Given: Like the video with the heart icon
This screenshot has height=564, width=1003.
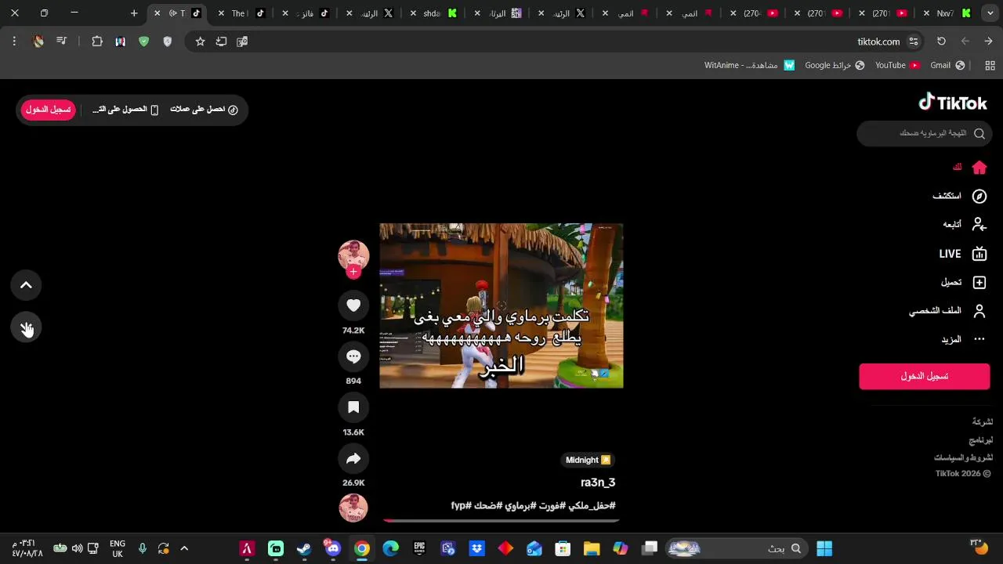Looking at the screenshot, I should [353, 305].
